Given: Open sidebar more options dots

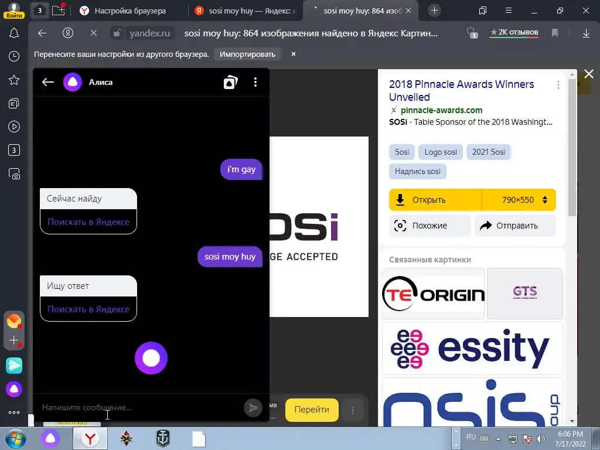Looking at the screenshot, I should pos(14,412).
